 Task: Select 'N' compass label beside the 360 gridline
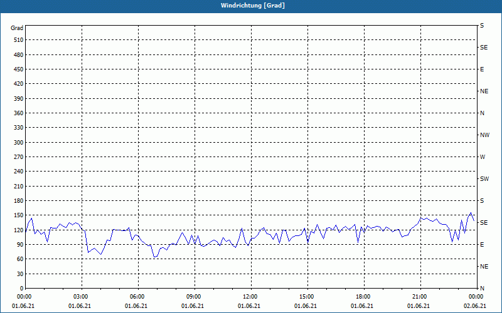[x=482, y=113]
